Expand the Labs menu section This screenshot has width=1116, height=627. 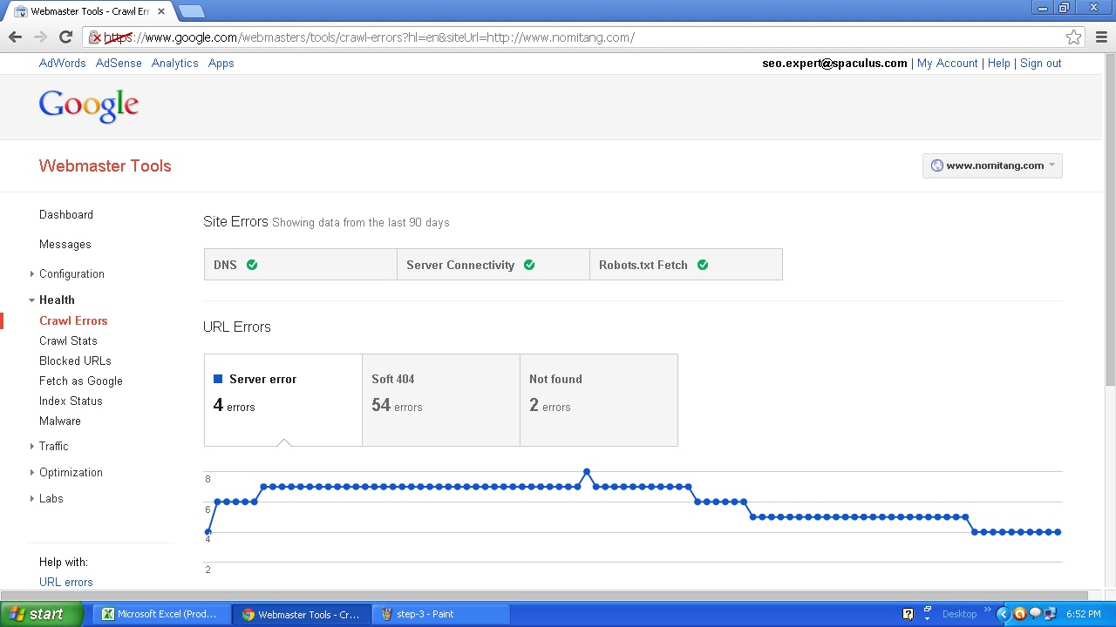pos(32,499)
